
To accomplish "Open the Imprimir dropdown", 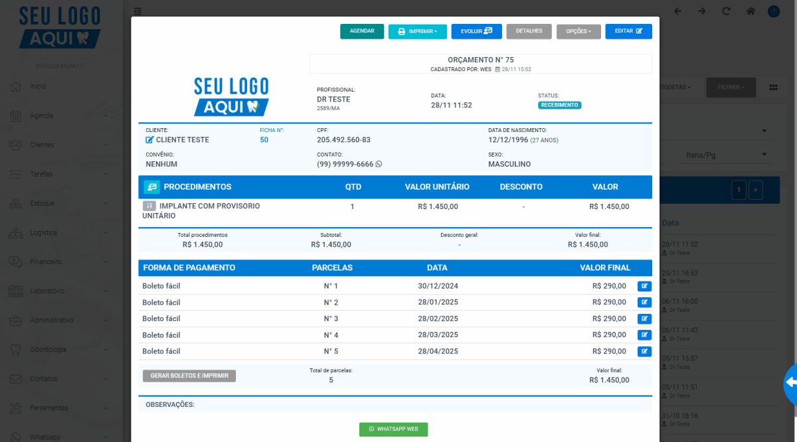I will (418, 31).
